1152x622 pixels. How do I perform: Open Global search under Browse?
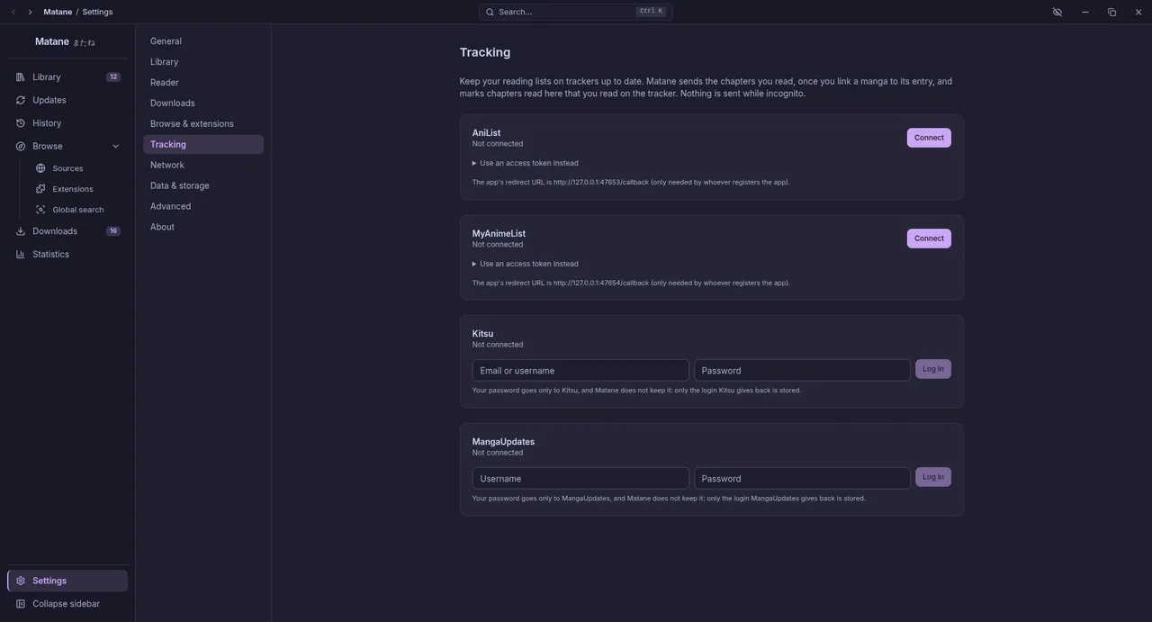tap(77, 210)
